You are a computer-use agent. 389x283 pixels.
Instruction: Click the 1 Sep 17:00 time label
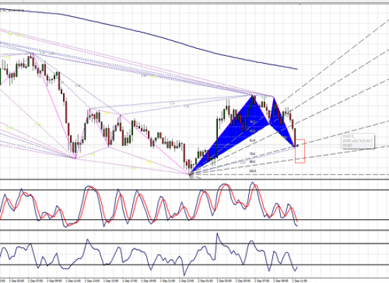point(129,281)
